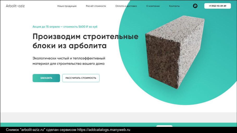Open WhatsApp chat via the header icon

click(195, 6)
